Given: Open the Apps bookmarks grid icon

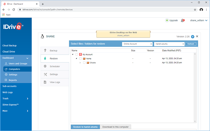Looking at the screenshot, I should point(4,15).
